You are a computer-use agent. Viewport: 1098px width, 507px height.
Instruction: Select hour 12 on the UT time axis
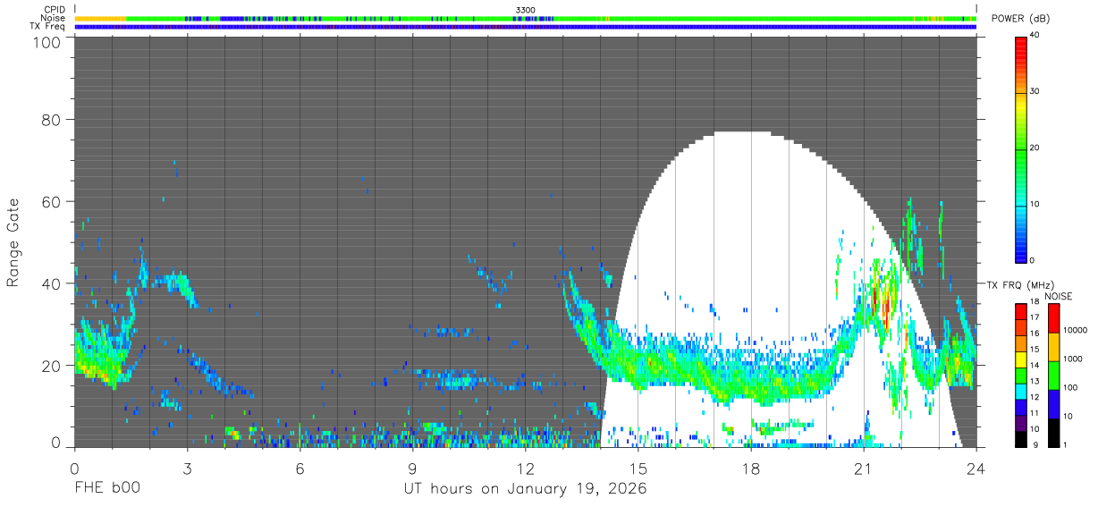tap(525, 468)
